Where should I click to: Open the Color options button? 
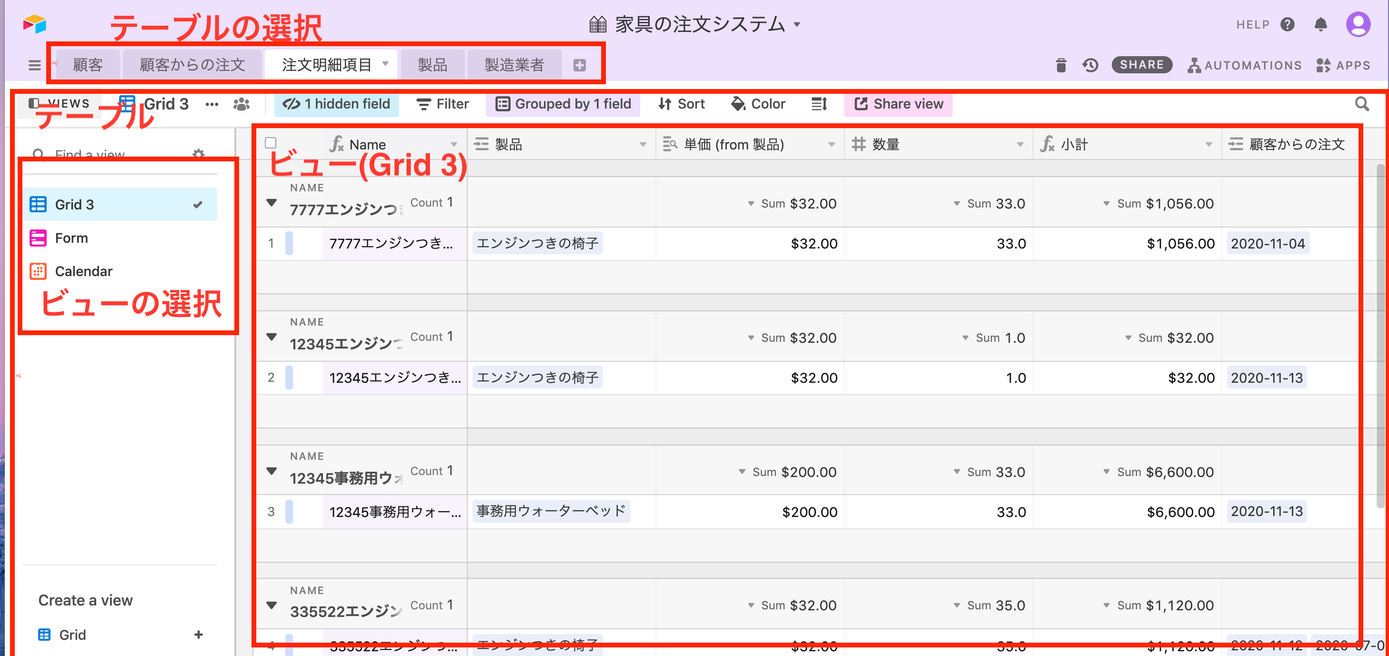tap(758, 104)
